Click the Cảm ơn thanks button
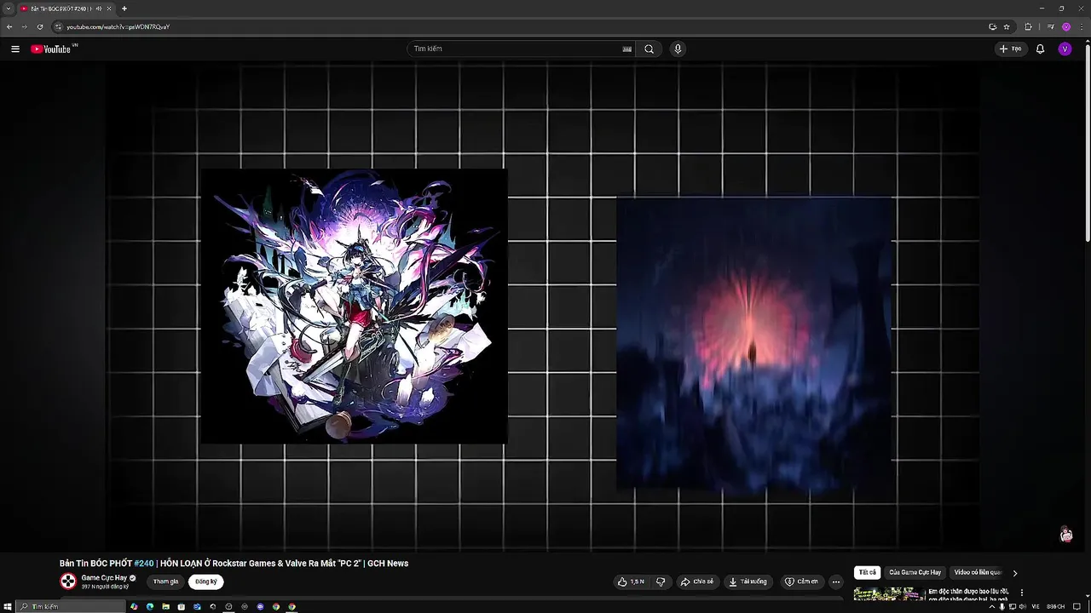 point(801,581)
